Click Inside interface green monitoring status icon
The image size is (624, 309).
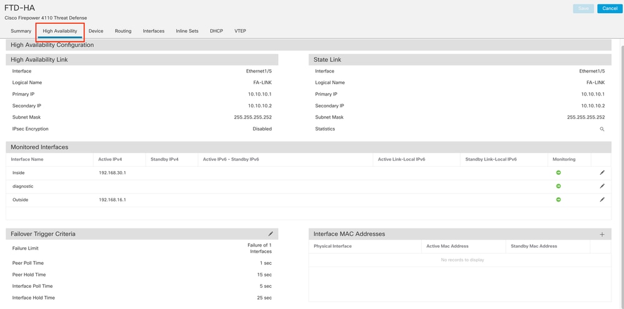click(558, 173)
